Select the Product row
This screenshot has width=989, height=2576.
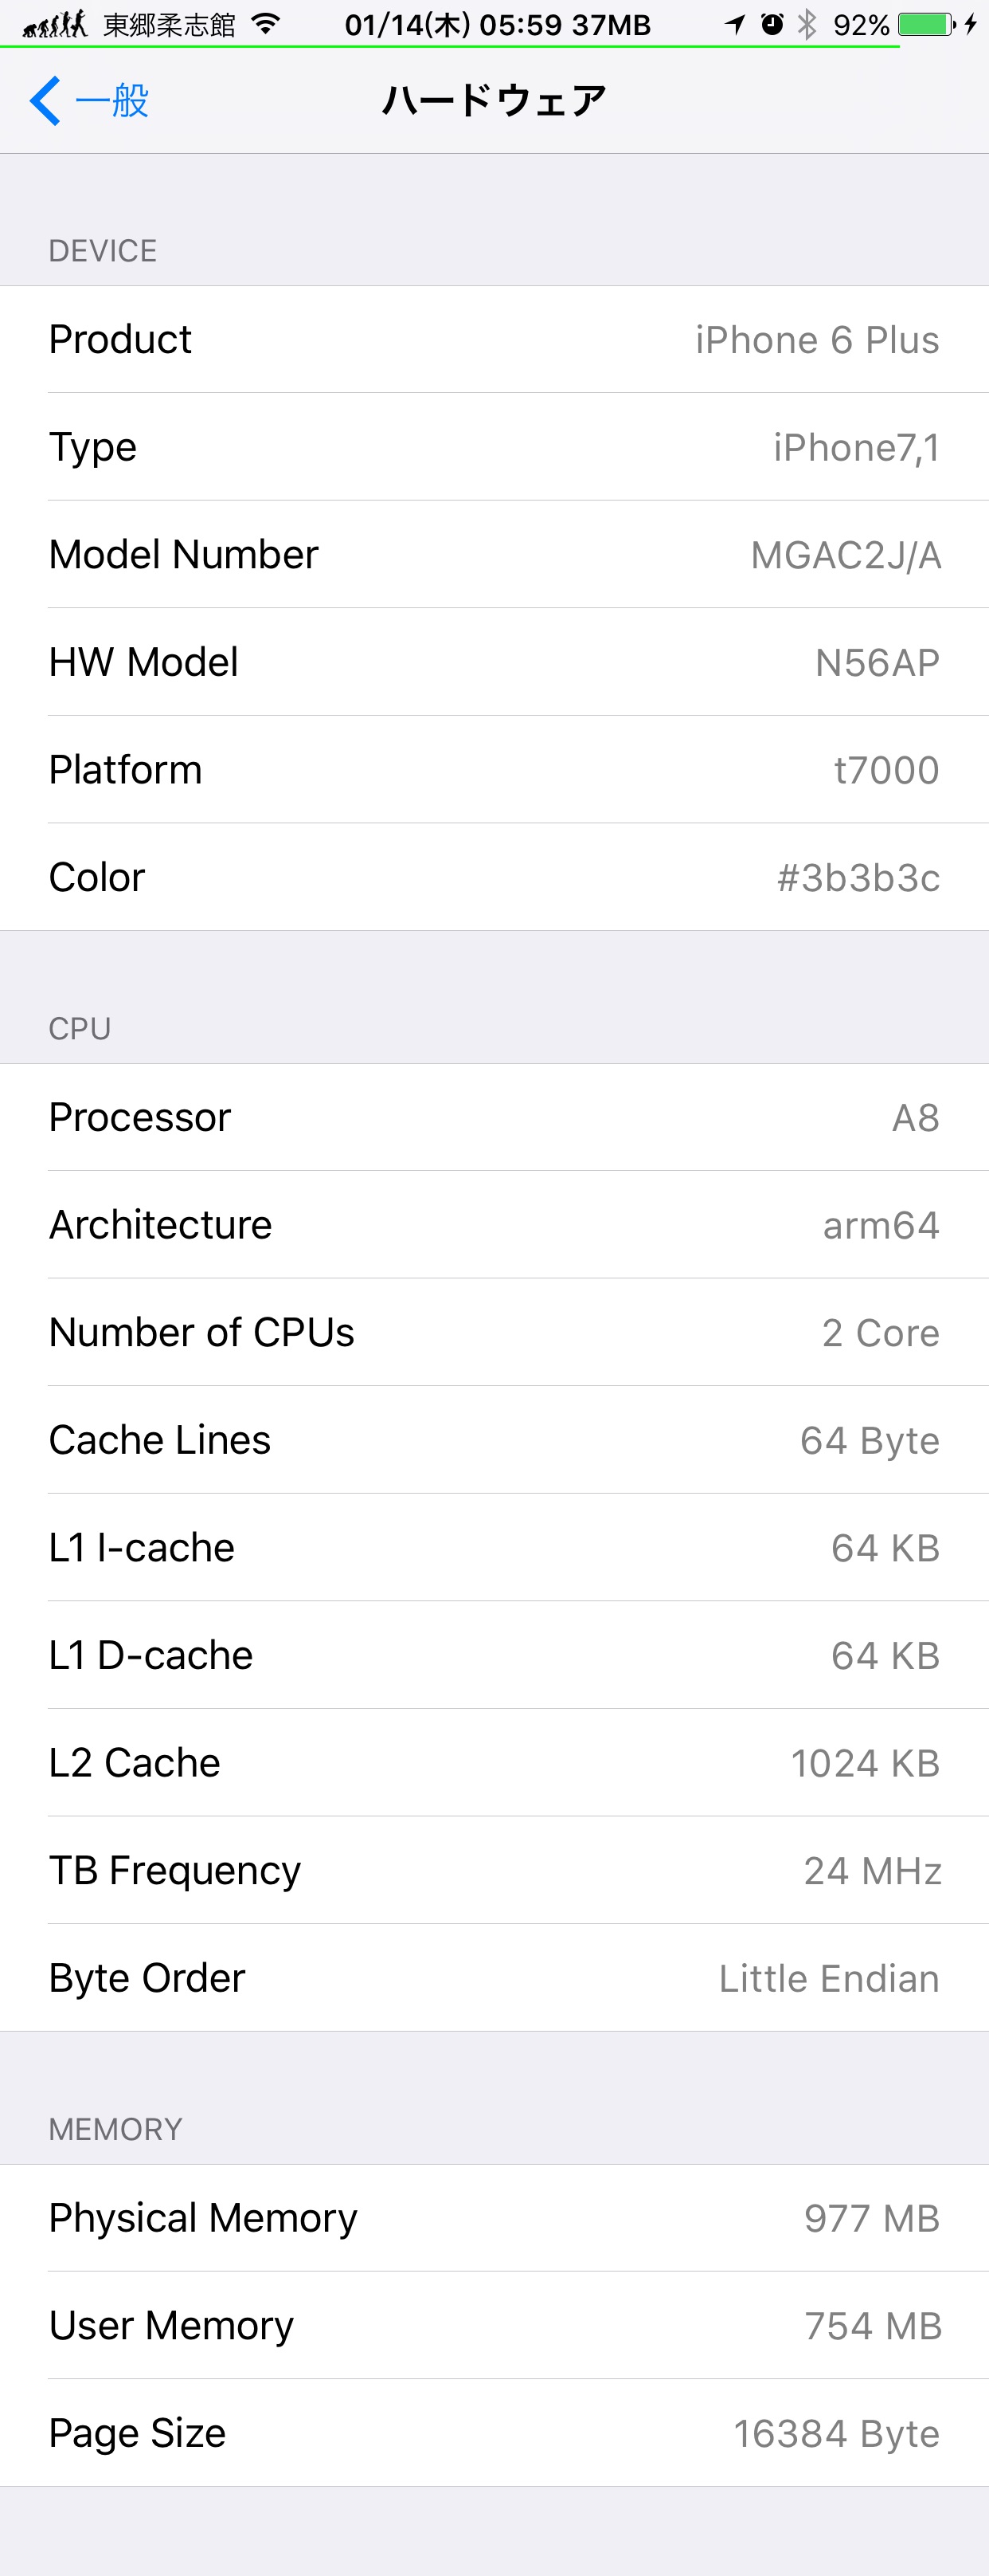[x=494, y=340]
